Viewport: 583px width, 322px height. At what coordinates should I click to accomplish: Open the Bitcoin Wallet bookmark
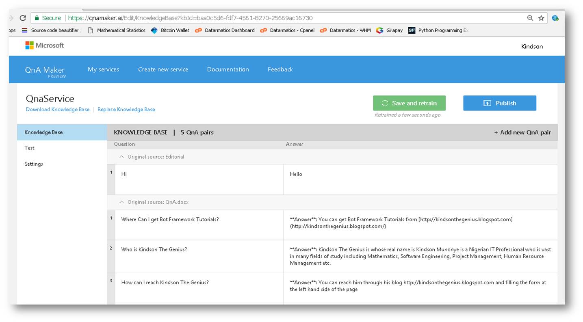coord(170,30)
